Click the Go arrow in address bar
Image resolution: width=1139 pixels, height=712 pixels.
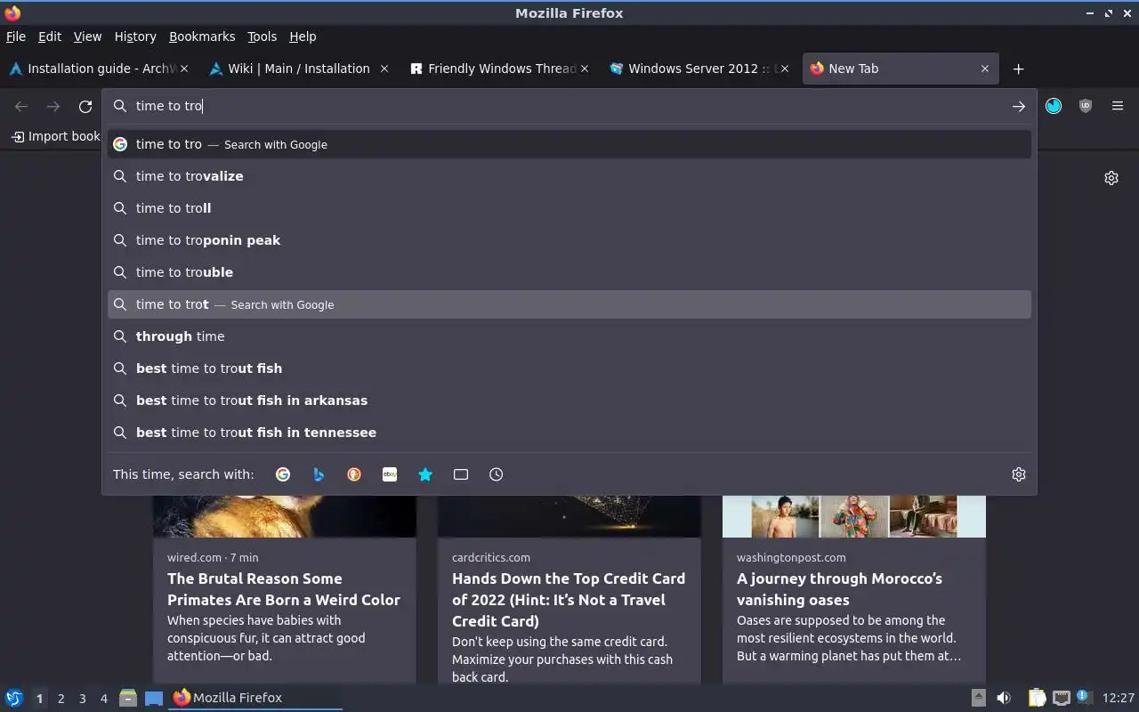tap(1018, 106)
